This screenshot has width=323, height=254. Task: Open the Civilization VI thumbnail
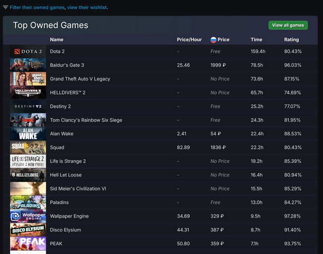coord(28,189)
